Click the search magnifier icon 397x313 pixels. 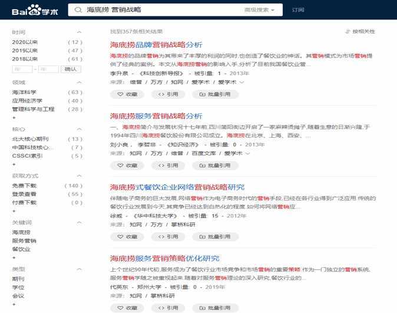click(78, 10)
